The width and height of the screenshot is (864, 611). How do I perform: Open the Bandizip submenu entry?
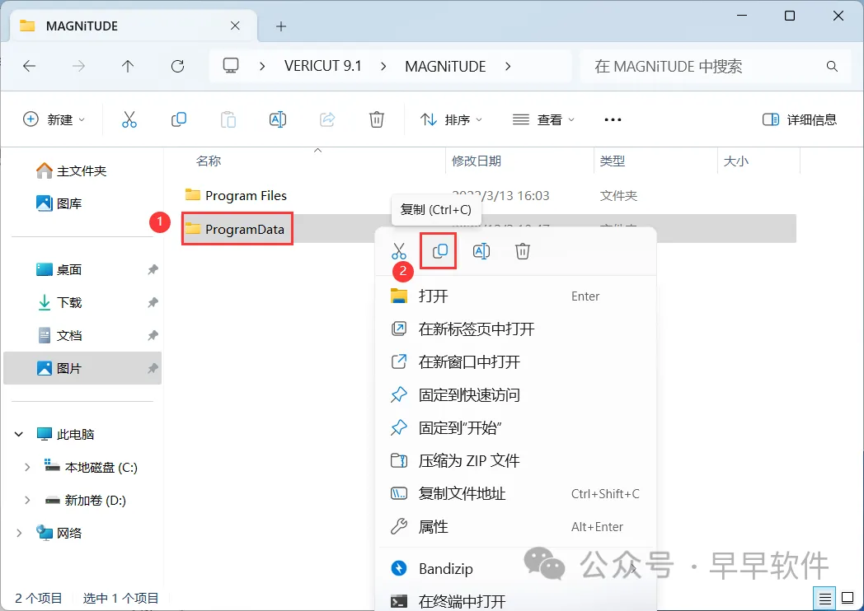(516, 569)
